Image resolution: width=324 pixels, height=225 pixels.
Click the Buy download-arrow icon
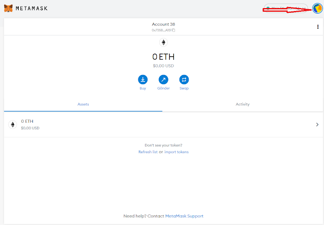click(142, 80)
